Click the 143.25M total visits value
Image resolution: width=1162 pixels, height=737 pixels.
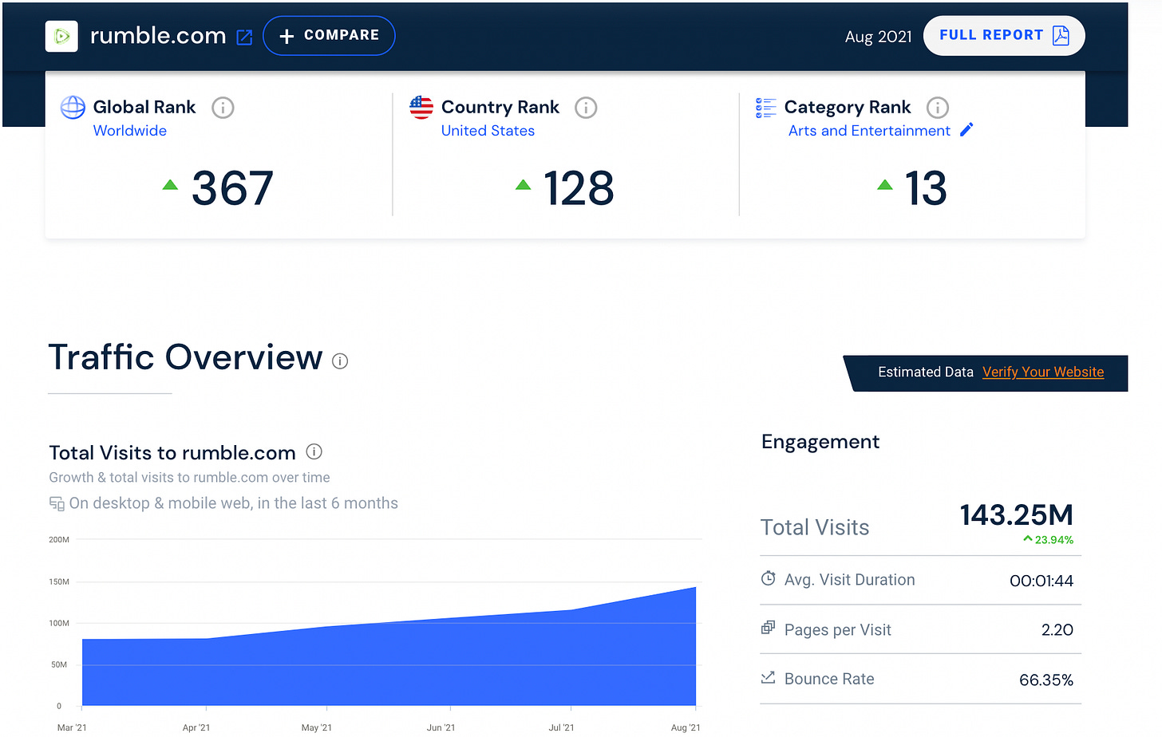click(x=1016, y=515)
